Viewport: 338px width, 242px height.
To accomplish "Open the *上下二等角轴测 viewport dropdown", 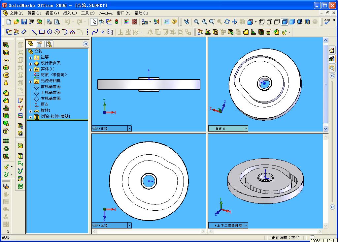I will 246,226.
